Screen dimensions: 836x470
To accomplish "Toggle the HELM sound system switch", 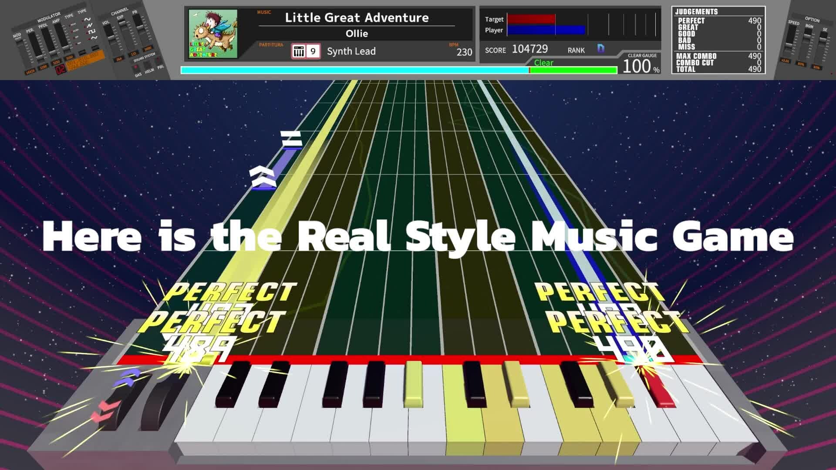I will point(148,64).
